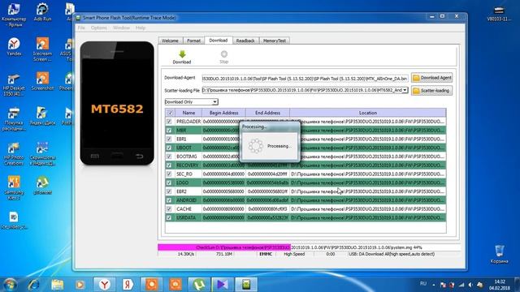
Task: Open Windows Explorer folder in taskbar
Action: (x=58, y=285)
